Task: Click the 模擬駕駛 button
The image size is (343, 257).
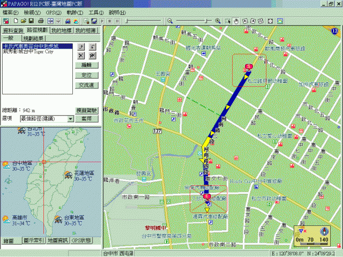Action: tap(87, 110)
